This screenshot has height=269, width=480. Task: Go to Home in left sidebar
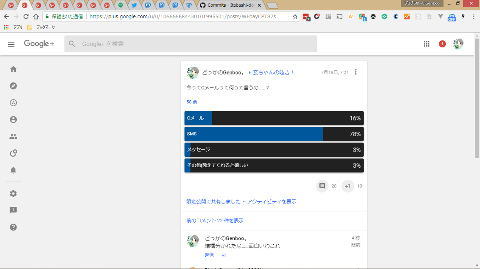13,69
